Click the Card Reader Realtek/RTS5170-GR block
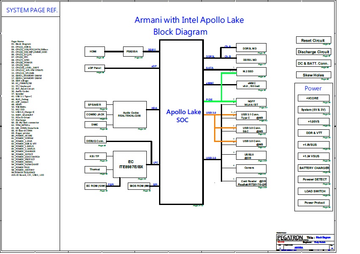360x254 pixels. [251, 182]
